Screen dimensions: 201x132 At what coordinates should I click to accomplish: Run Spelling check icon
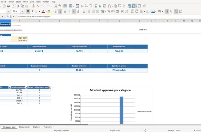(x=60, y=6)
